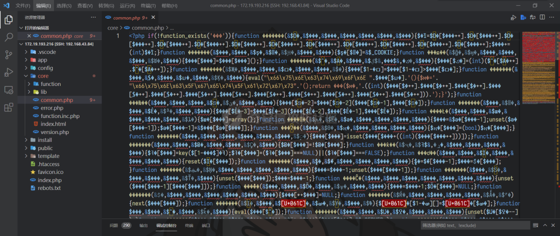Open 文件(F) menu
Screen dimensions: 560x236
(23, 6)
